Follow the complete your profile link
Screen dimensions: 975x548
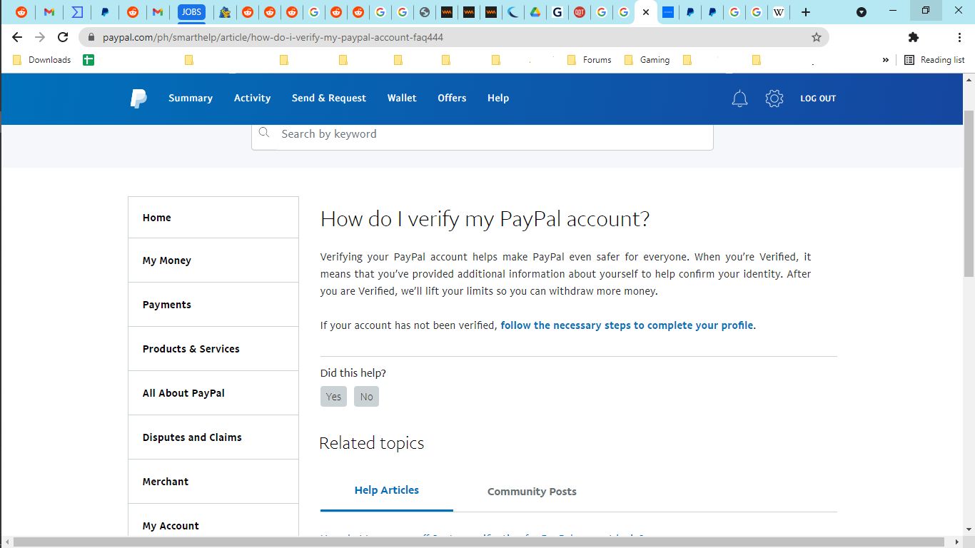(x=627, y=325)
